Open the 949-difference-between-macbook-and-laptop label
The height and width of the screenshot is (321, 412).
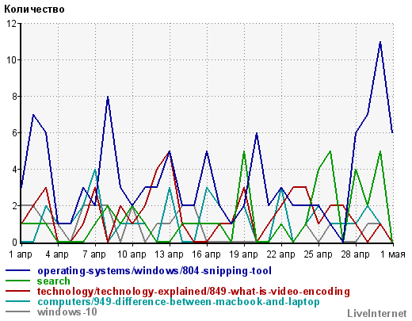point(178,302)
